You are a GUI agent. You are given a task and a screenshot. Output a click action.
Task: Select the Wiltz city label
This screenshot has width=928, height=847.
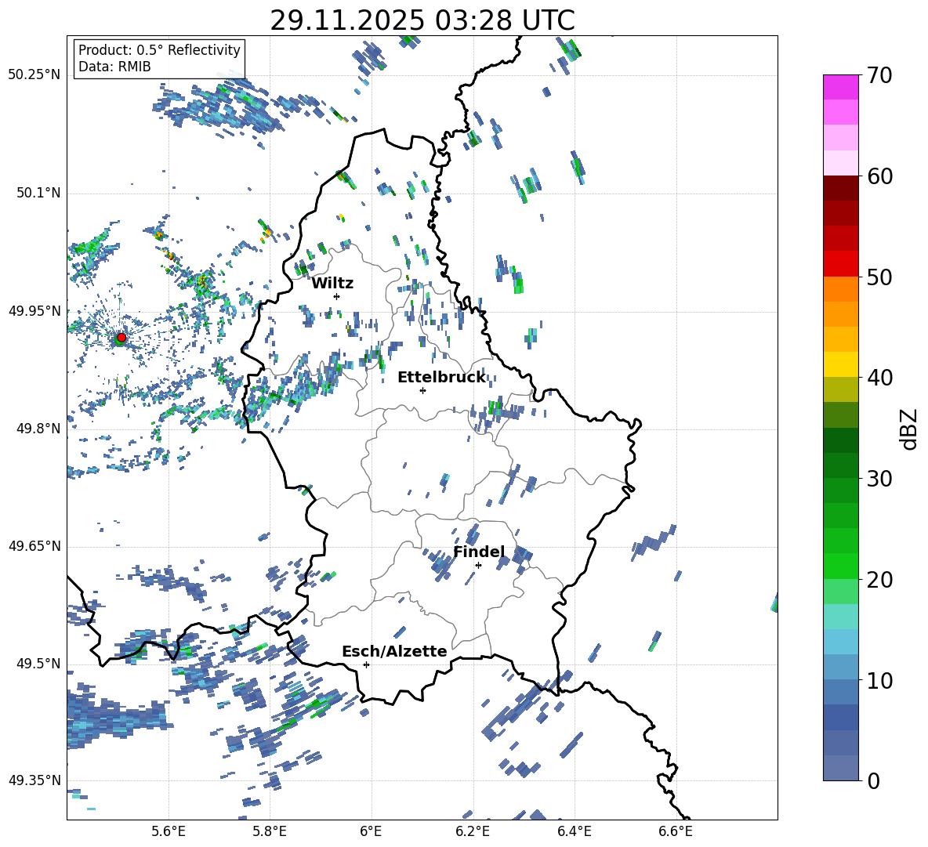pos(332,284)
